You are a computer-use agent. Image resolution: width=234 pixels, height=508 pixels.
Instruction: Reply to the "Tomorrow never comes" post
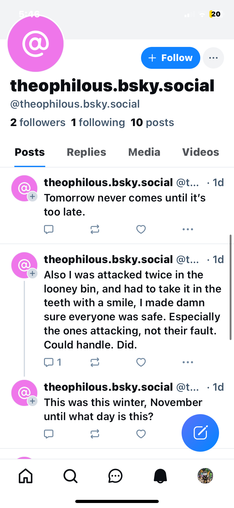(x=49, y=229)
